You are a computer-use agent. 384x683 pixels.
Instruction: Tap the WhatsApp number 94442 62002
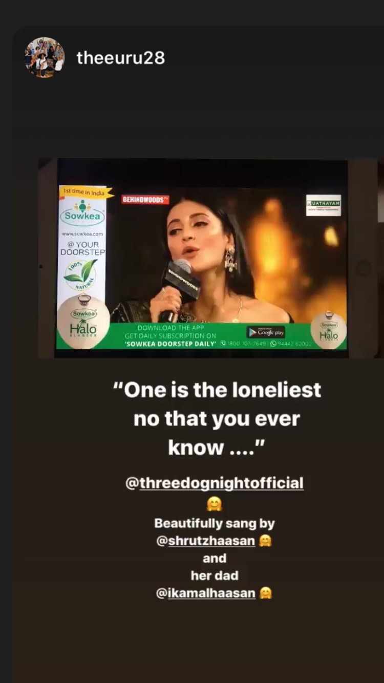291,344
